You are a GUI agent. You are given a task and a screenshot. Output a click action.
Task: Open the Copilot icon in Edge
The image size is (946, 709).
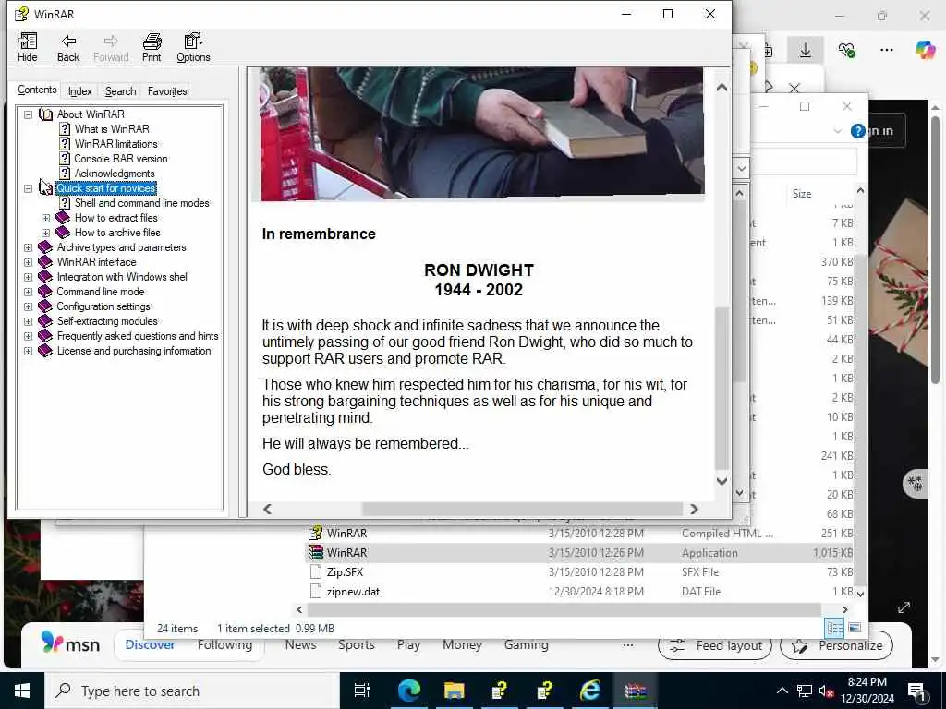pos(925,50)
